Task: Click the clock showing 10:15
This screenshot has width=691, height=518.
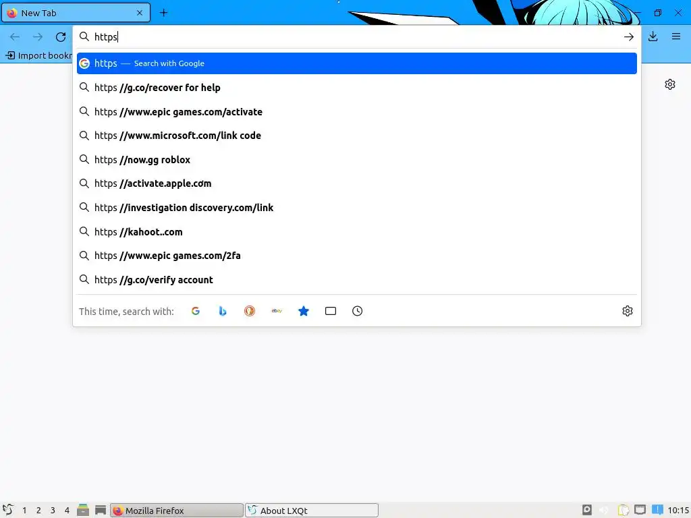Action: (678, 510)
